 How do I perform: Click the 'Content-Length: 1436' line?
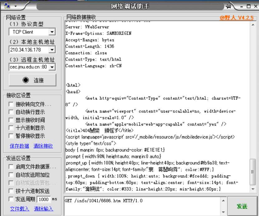click(90, 46)
